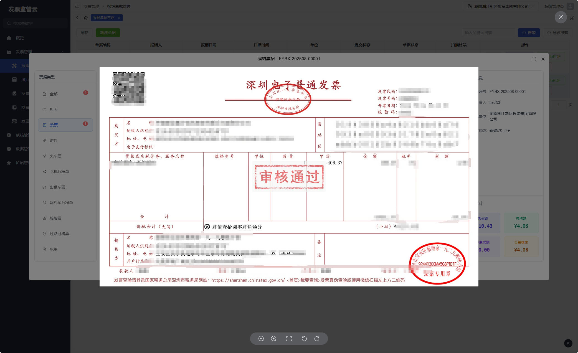Select 附件 ticket type

65,141
